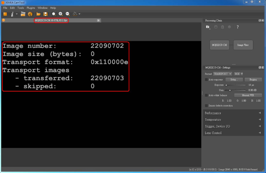This screenshot has width=266, height=173.
Task: Float the Processing Chain panel
Action: coord(260,20)
